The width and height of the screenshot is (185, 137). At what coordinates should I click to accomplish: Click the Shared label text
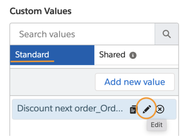click(x=112, y=55)
